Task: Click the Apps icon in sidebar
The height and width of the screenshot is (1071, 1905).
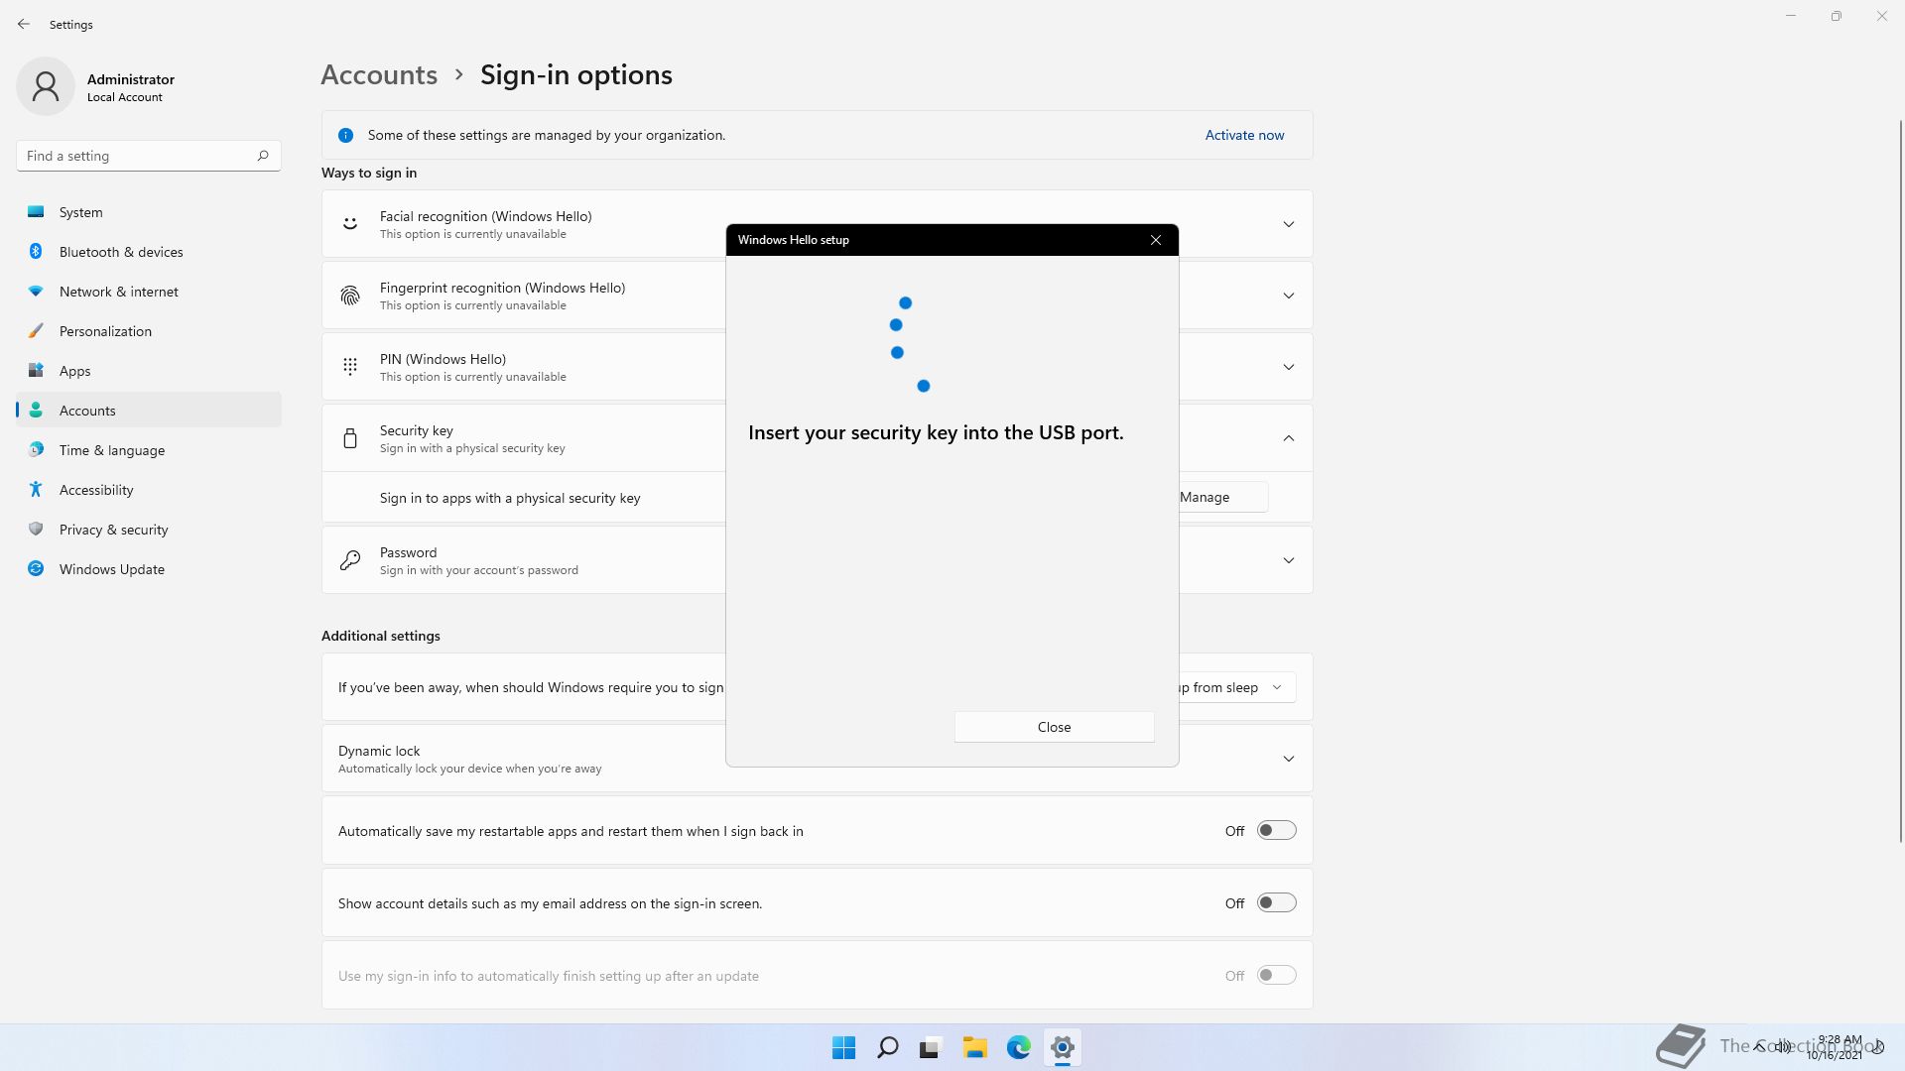Action: [36, 371]
